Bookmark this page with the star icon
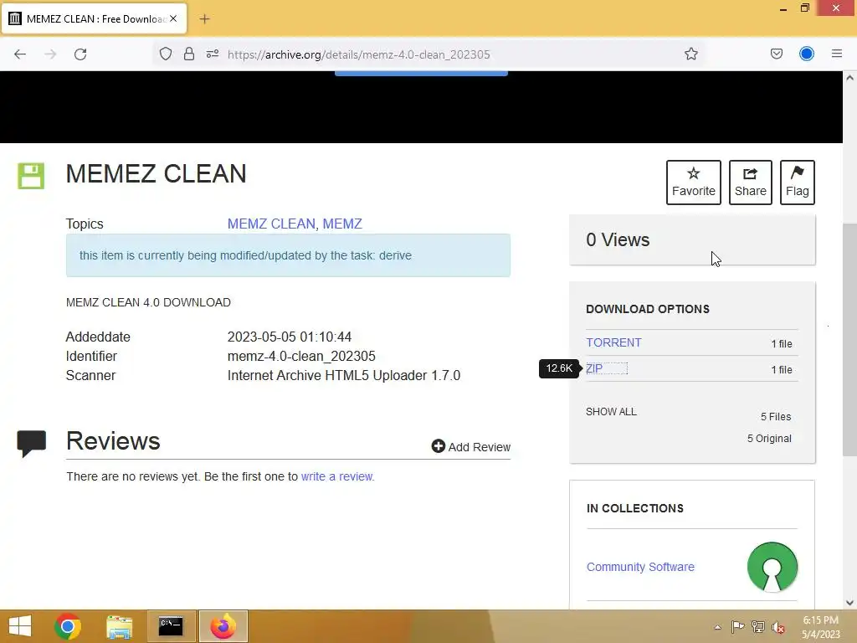Viewport: 857px width, 643px height. point(690,54)
